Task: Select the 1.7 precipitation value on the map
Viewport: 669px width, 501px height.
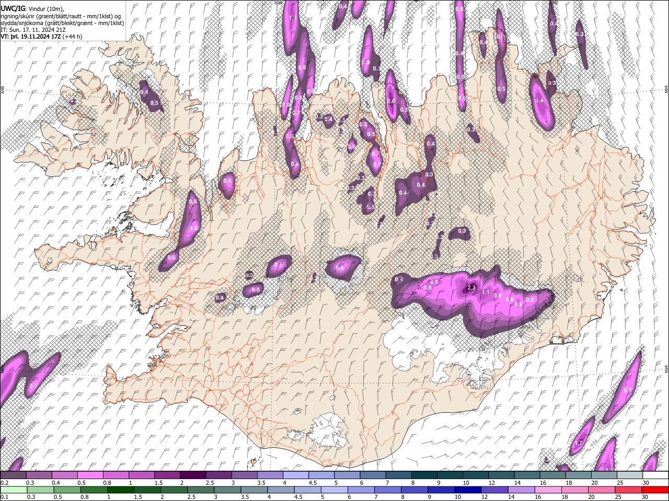Action: (x=578, y=443)
